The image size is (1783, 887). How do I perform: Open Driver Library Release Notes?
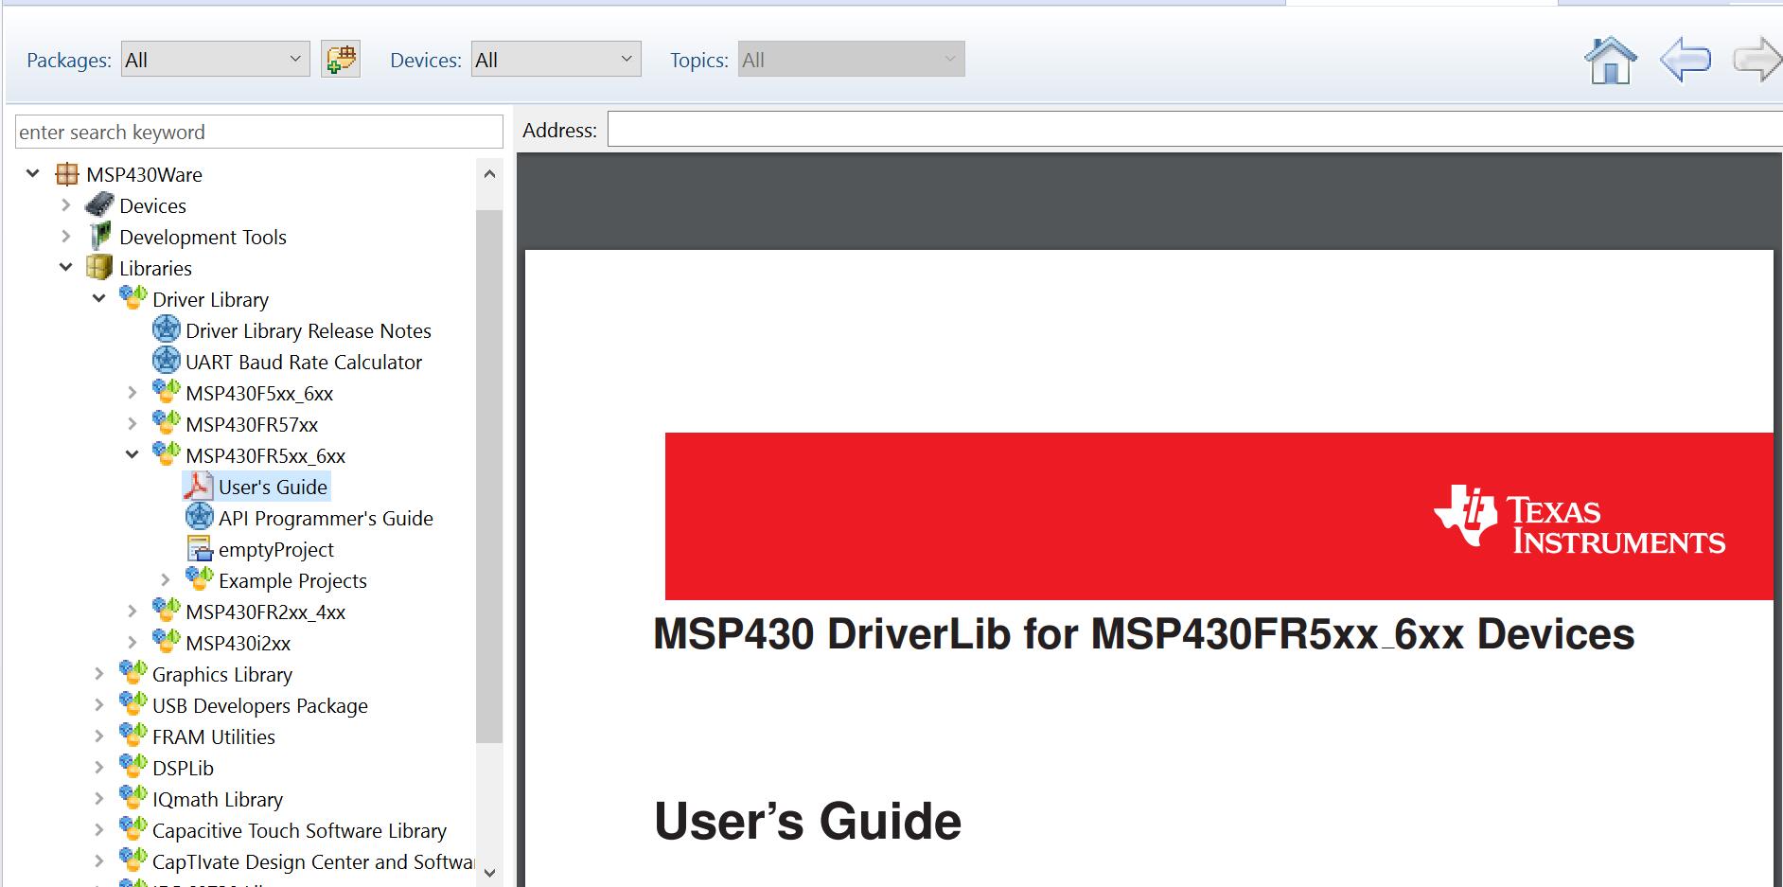click(309, 330)
